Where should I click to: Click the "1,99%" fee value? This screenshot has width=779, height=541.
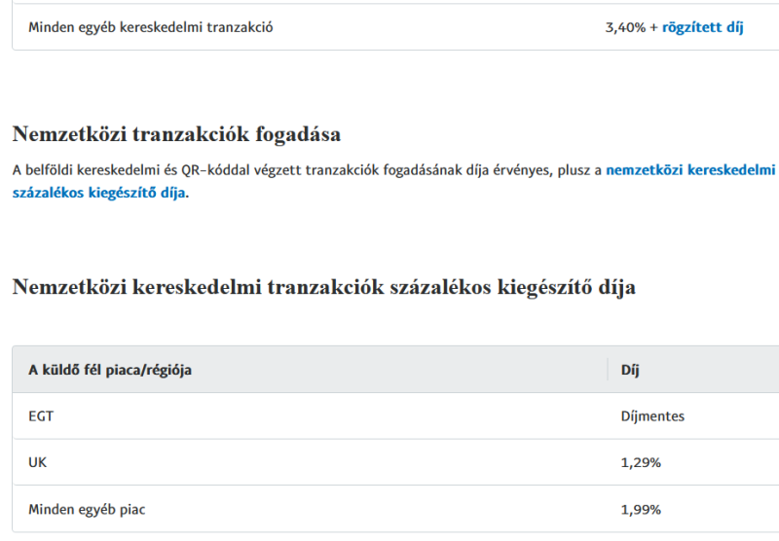pos(641,509)
